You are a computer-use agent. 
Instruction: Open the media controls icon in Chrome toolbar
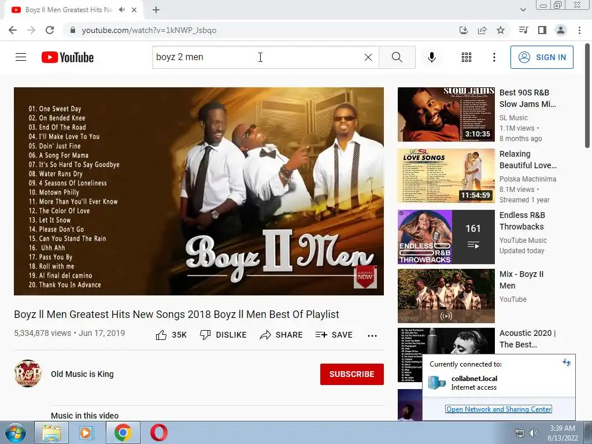point(523,30)
